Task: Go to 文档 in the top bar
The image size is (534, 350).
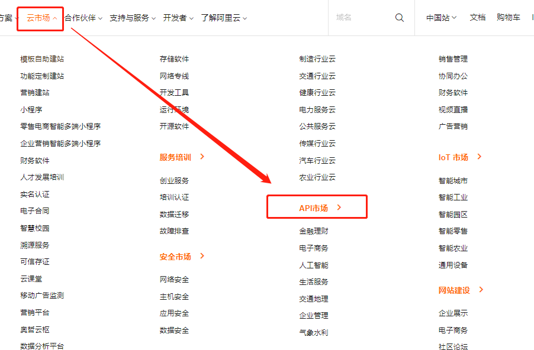Action: [x=478, y=17]
